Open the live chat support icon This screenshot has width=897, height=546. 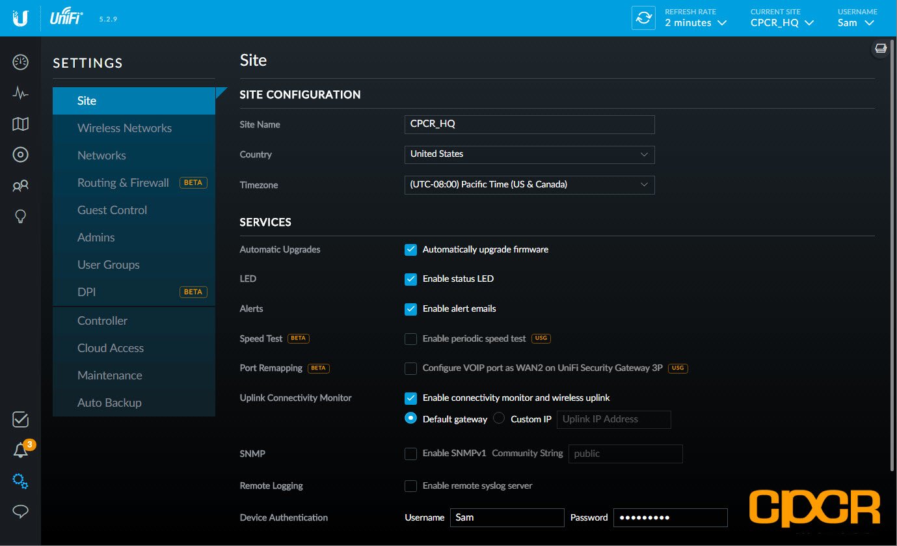click(x=20, y=512)
